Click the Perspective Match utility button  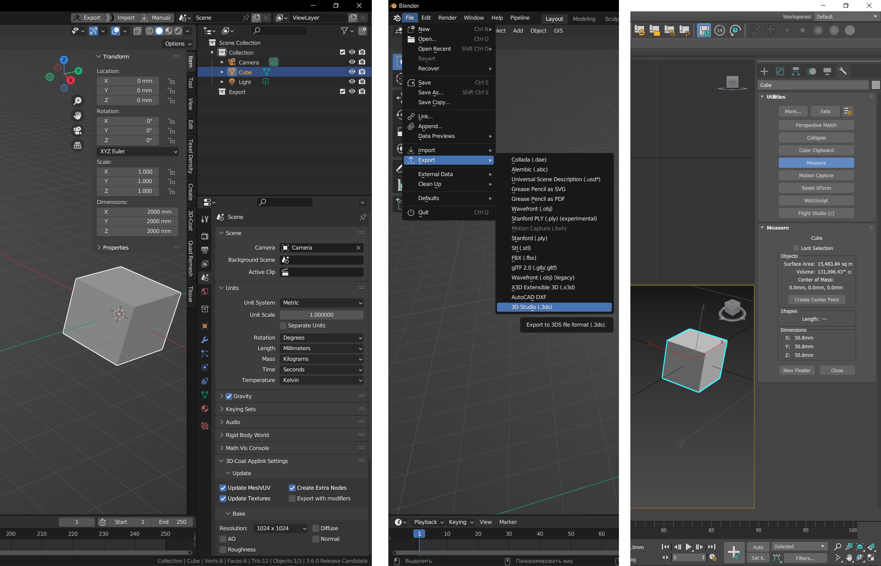[816, 125]
